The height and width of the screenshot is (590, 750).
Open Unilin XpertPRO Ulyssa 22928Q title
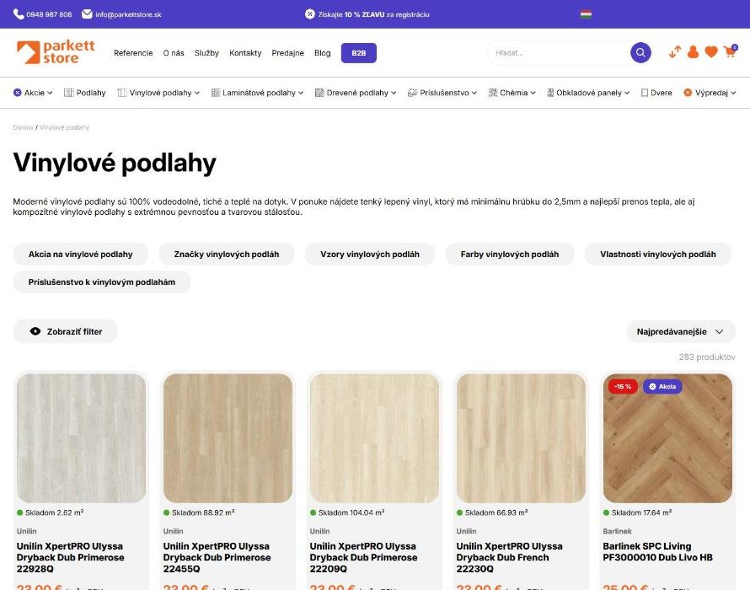(70, 557)
